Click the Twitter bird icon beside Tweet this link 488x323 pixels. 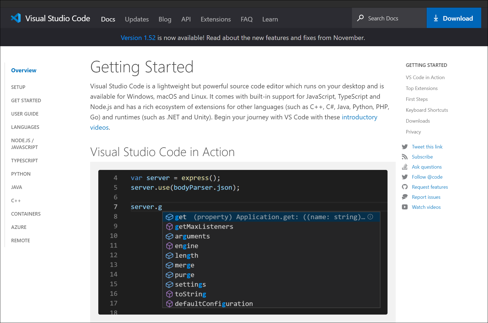405,147
